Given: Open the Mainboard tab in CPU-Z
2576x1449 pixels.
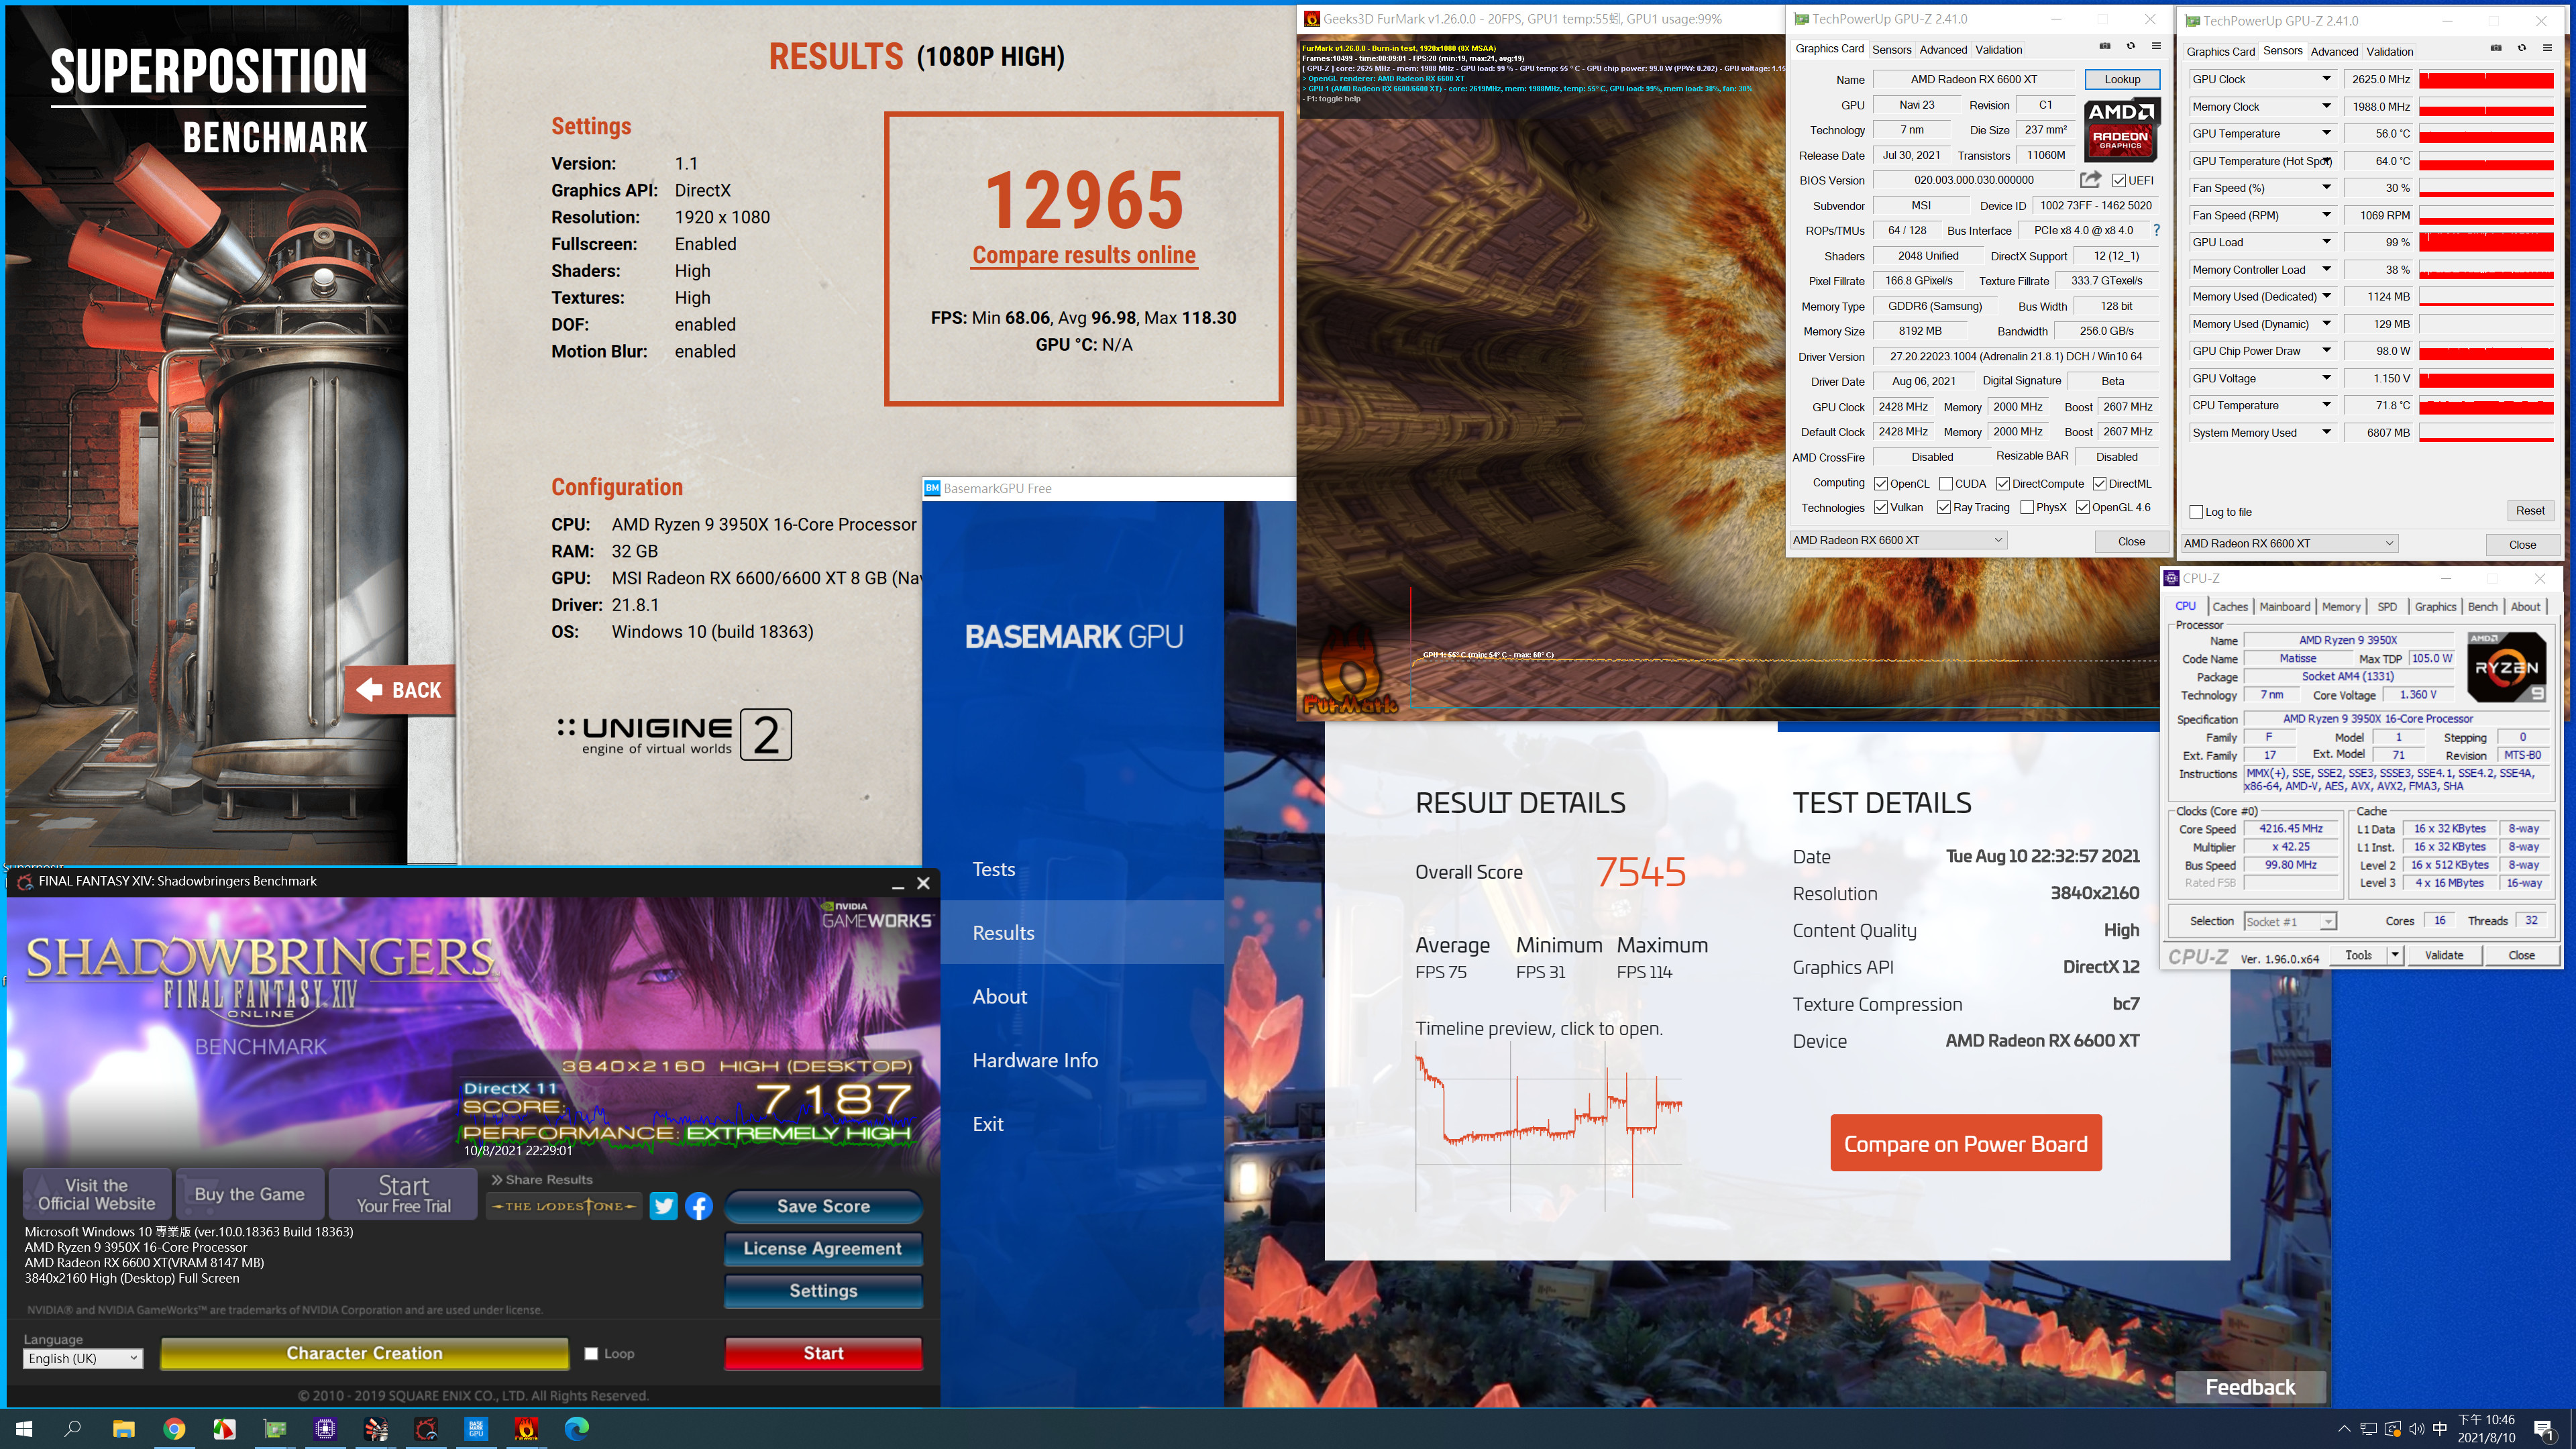Looking at the screenshot, I should click(x=2284, y=606).
